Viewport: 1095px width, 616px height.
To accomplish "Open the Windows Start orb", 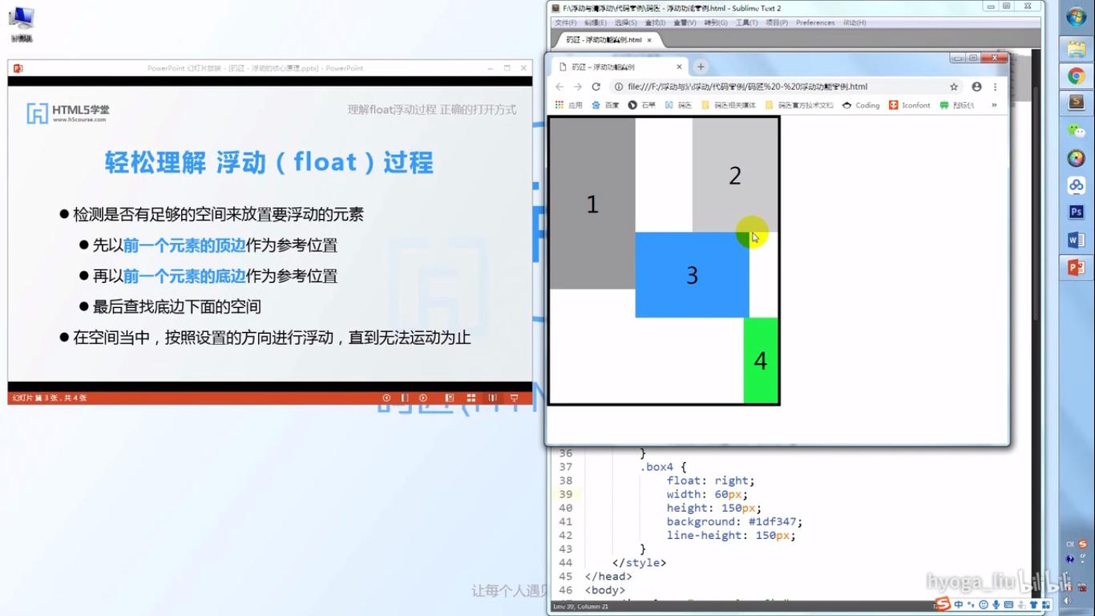I will [x=1076, y=16].
